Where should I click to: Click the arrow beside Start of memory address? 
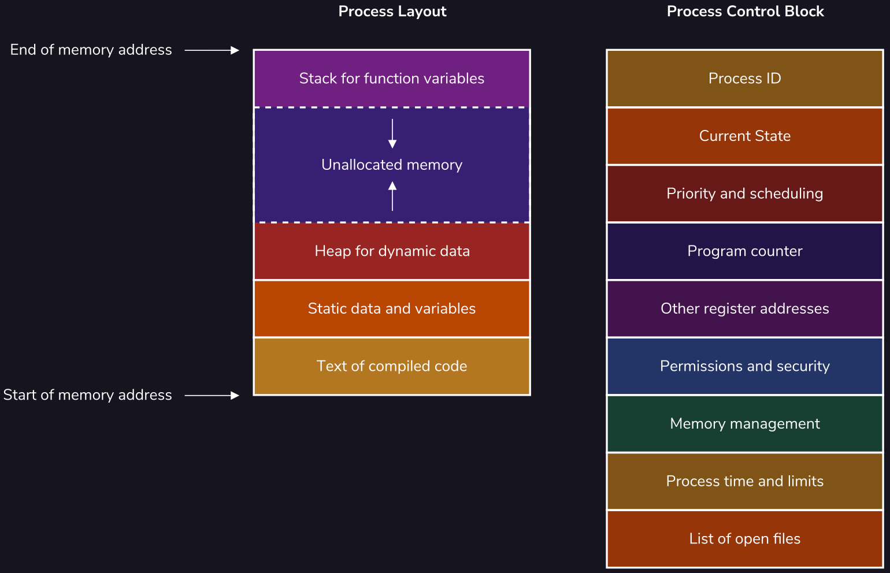point(212,395)
